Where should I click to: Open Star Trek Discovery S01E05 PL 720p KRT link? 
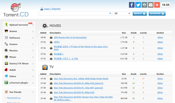[78, 88]
